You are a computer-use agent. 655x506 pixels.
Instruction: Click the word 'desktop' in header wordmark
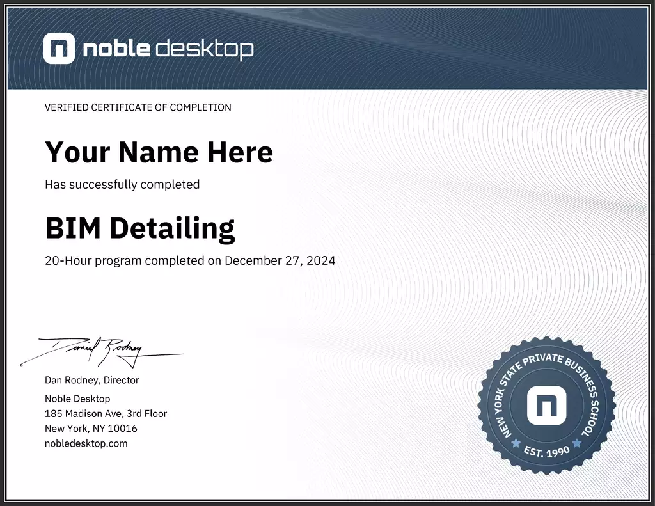(x=205, y=50)
